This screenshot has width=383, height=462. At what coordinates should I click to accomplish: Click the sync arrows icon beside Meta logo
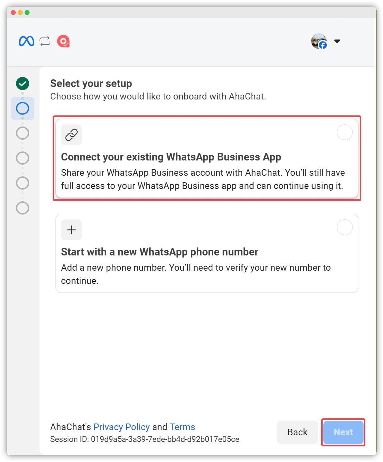point(45,41)
